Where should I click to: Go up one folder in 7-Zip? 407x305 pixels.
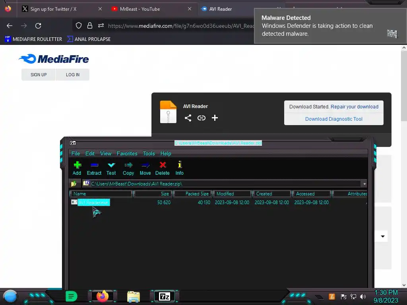pyautogui.click(x=74, y=183)
